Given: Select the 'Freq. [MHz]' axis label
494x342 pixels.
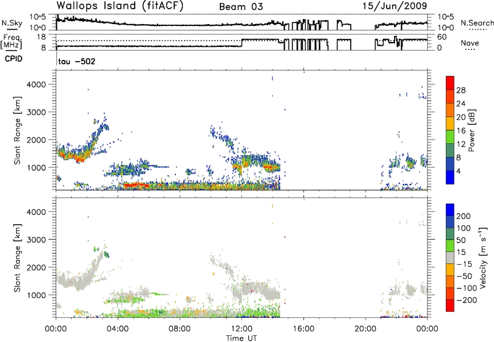Looking at the screenshot, I should [x=11, y=42].
